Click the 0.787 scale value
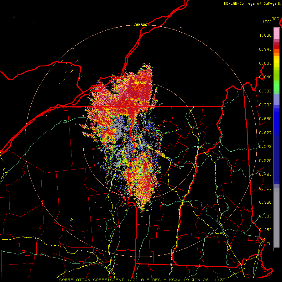Screen dimensions: 282x282 pos(265,91)
